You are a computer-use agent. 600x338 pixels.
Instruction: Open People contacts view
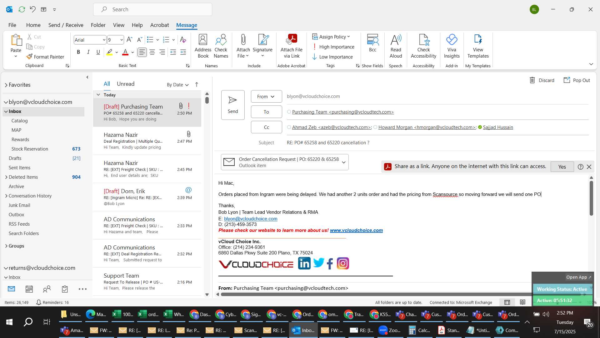[x=47, y=289]
